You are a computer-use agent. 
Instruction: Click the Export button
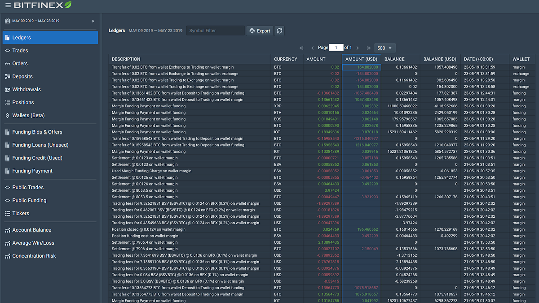tap(260, 31)
